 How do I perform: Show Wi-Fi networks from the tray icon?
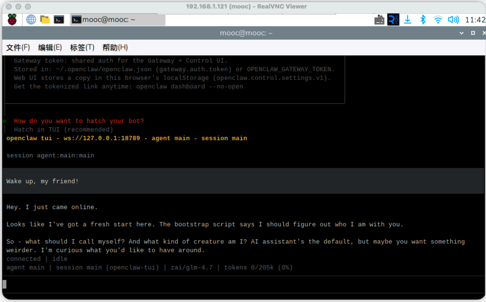[438, 20]
